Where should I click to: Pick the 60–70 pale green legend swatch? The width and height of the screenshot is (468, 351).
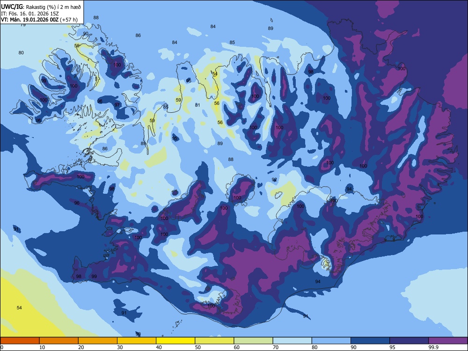tap(253, 341)
